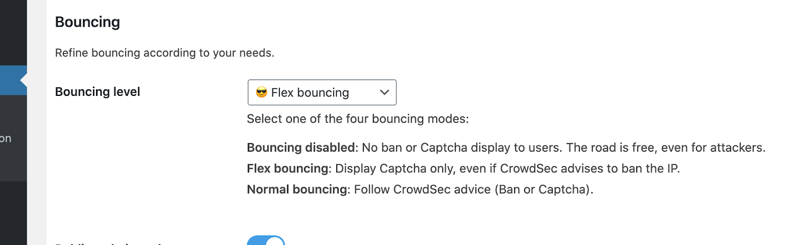Click the dark sidebar area at the bottom

[14, 213]
